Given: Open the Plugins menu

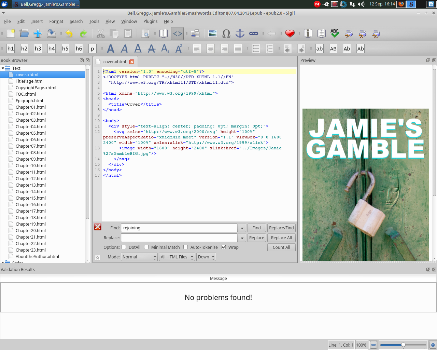Looking at the screenshot, I should coord(150,21).
